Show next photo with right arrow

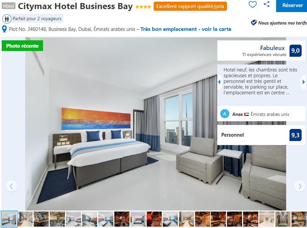(x=300, y=186)
